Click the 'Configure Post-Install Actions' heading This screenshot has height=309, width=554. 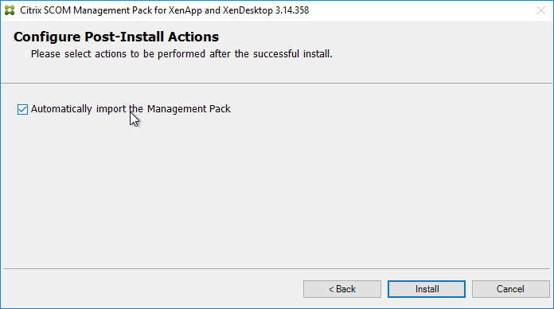point(116,37)
